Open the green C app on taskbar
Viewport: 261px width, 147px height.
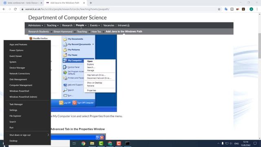[101, 143]
